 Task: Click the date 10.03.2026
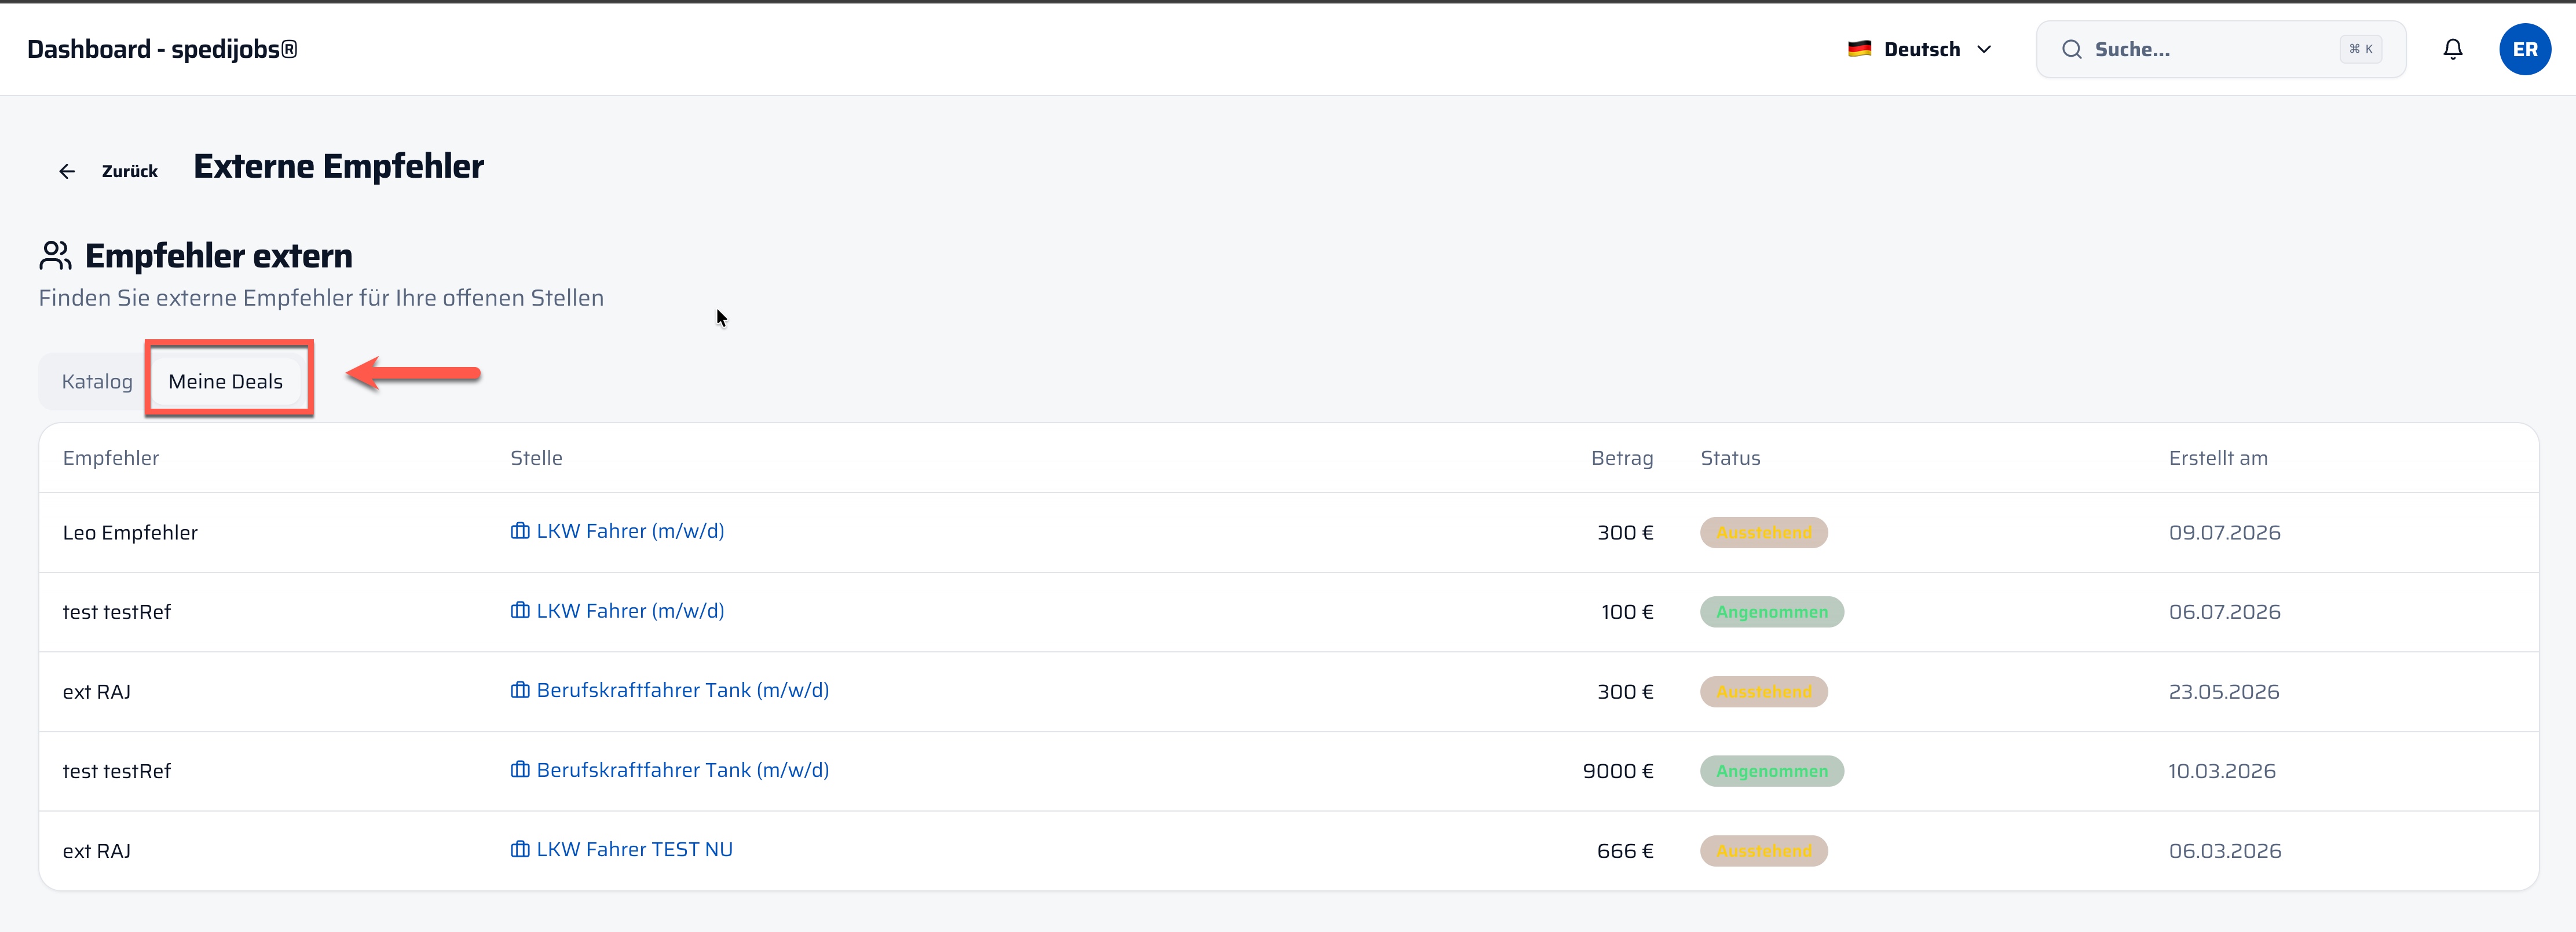coord(2221,770)
